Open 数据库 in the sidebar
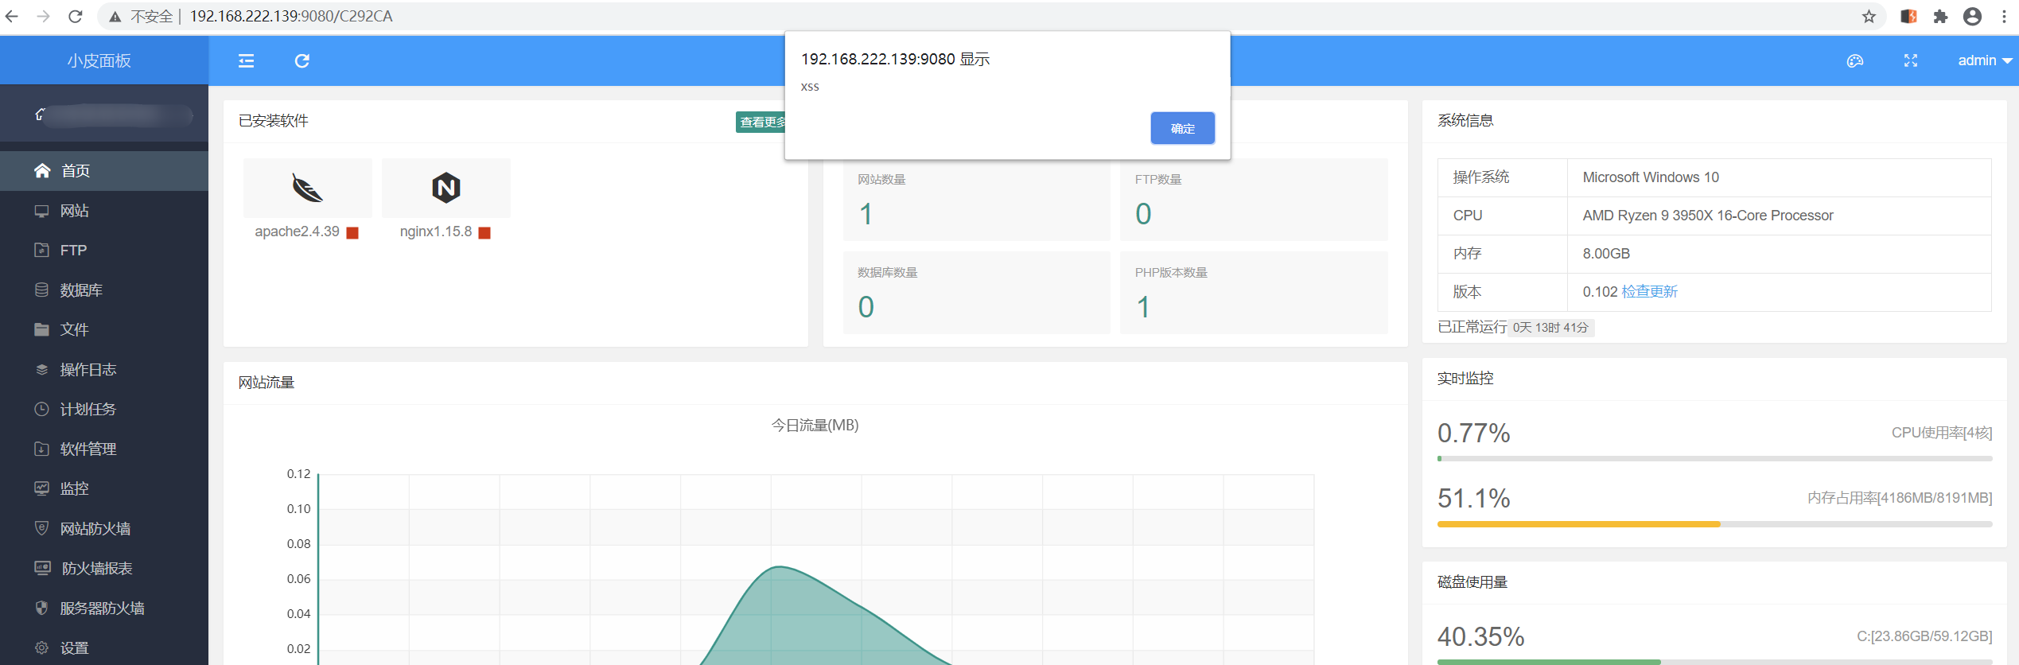Viewport: 2019px width, 665px height. [x=104, y=290]
